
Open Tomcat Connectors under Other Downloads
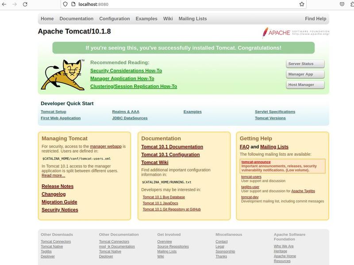click(56, 242)
